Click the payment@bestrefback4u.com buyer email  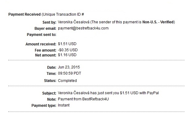[83, 28]
